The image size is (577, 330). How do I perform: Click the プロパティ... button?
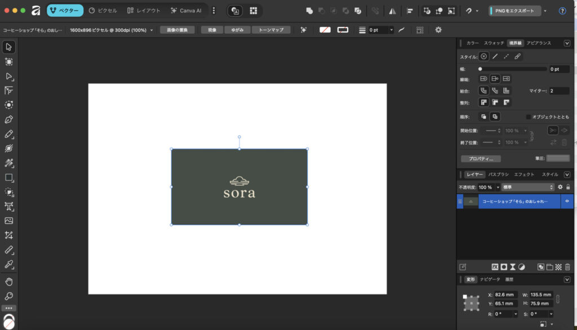coord(481,159)
